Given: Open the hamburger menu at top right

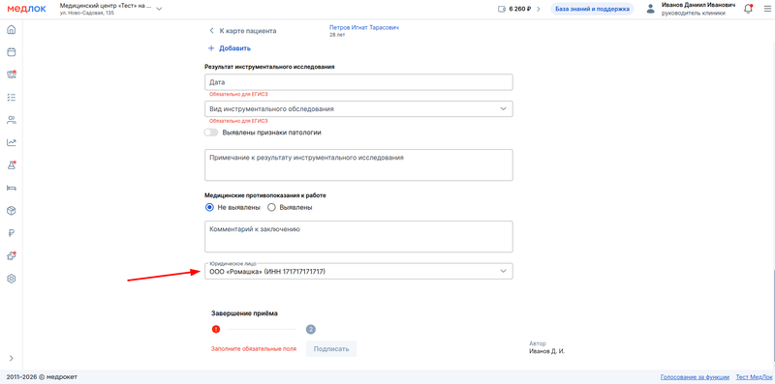Looking at the screenshot, I should click(767, 9).
